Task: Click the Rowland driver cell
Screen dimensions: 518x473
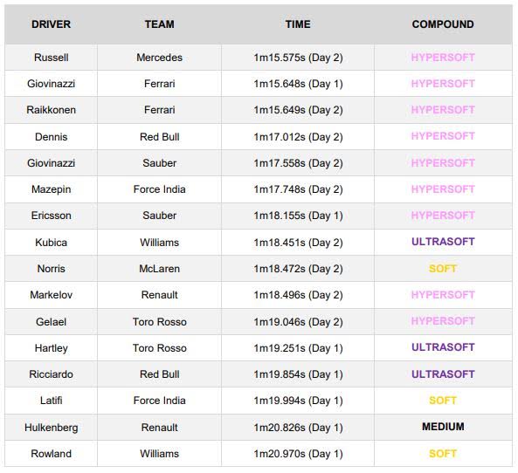Action: (51, 454)
